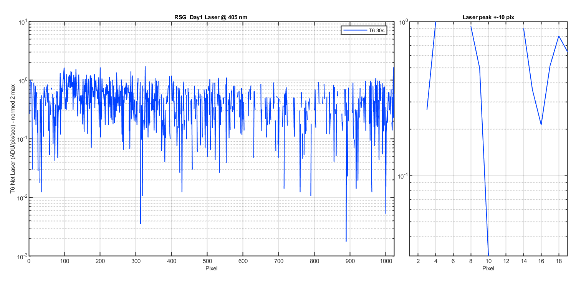Viewport: 576px width, 288px height.
Task: Click the left plot y-axis label 'T6 Net Laser'
Action: click(x=13, y=139)
